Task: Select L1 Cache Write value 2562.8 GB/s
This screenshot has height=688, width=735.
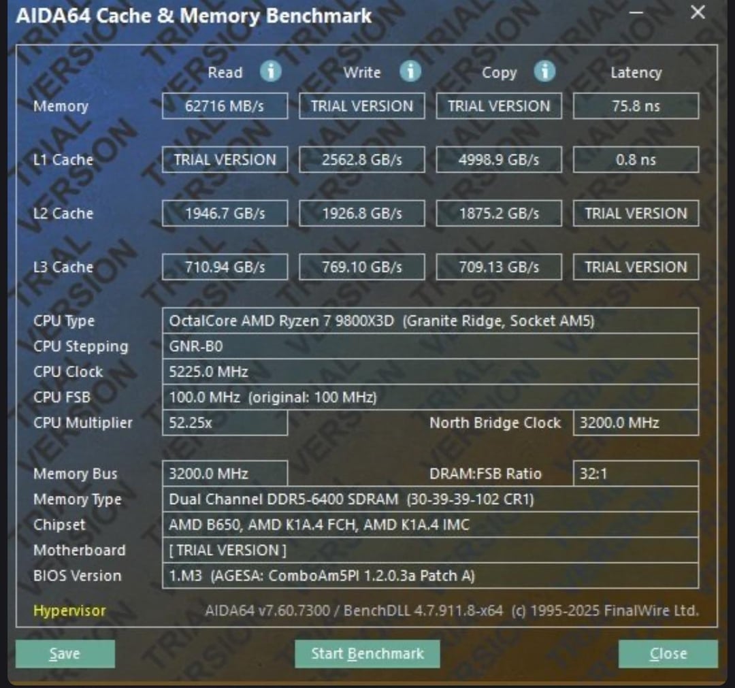Action: tap(362, 160)
